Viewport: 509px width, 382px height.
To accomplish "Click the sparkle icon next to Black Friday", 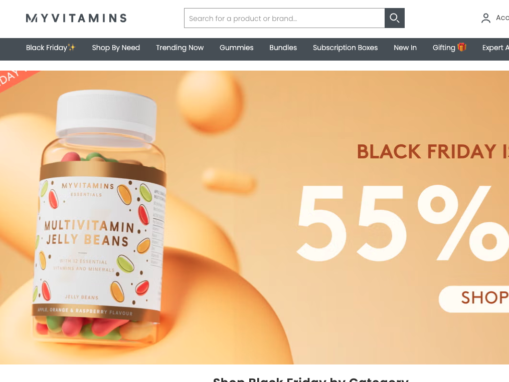I will pos(72,47).
